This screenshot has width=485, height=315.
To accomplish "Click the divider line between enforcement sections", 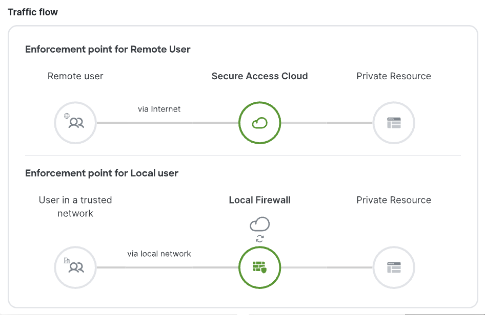I will [x=243, y=155].
